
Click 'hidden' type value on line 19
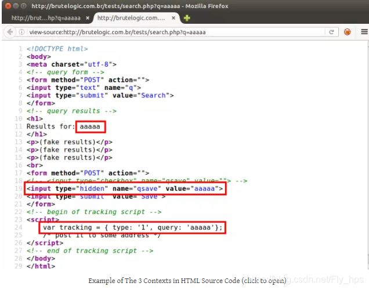pyautogui.click(x=92, y=188)
